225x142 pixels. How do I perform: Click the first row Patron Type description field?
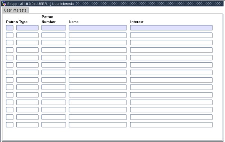pyautogui.click(x=27, y=28)
